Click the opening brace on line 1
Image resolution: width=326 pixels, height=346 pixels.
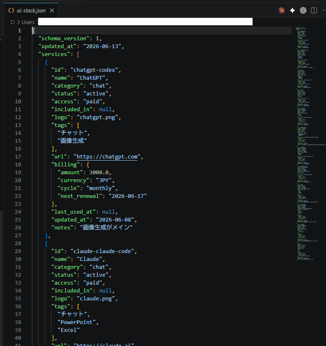pos(34,30)
